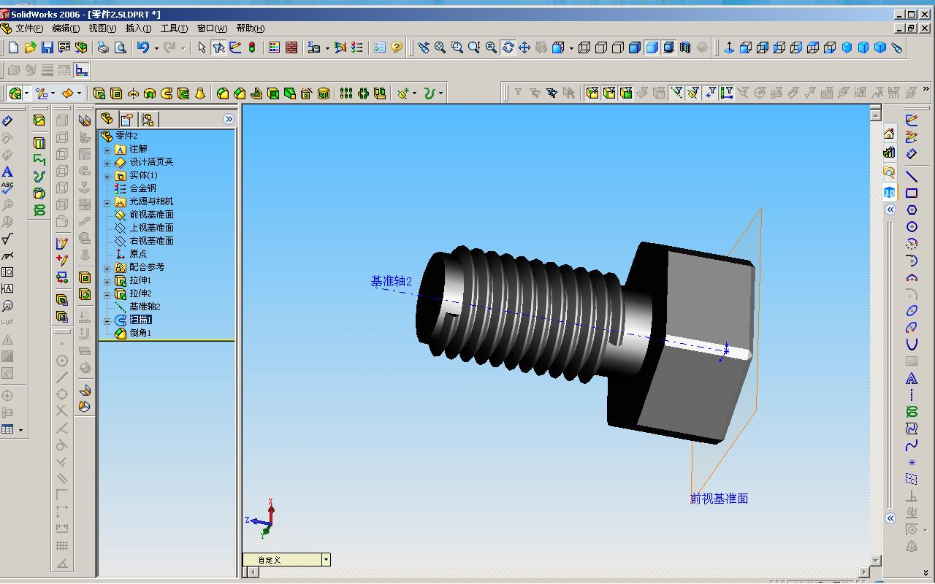This screenshot has height=584, width=935.
Task: Expand the 注解 tree node
Action: tap(107, 150)
